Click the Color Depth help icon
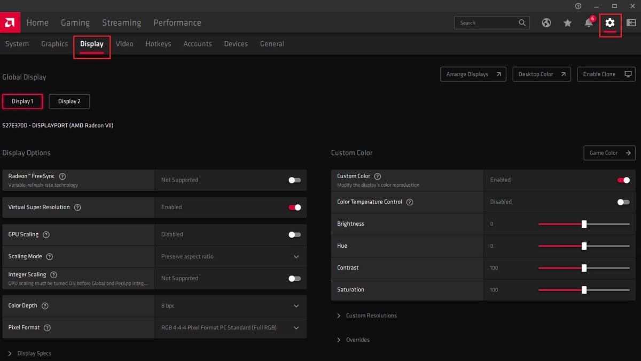This screenshot has width=641, height=361. pos(45,306)
